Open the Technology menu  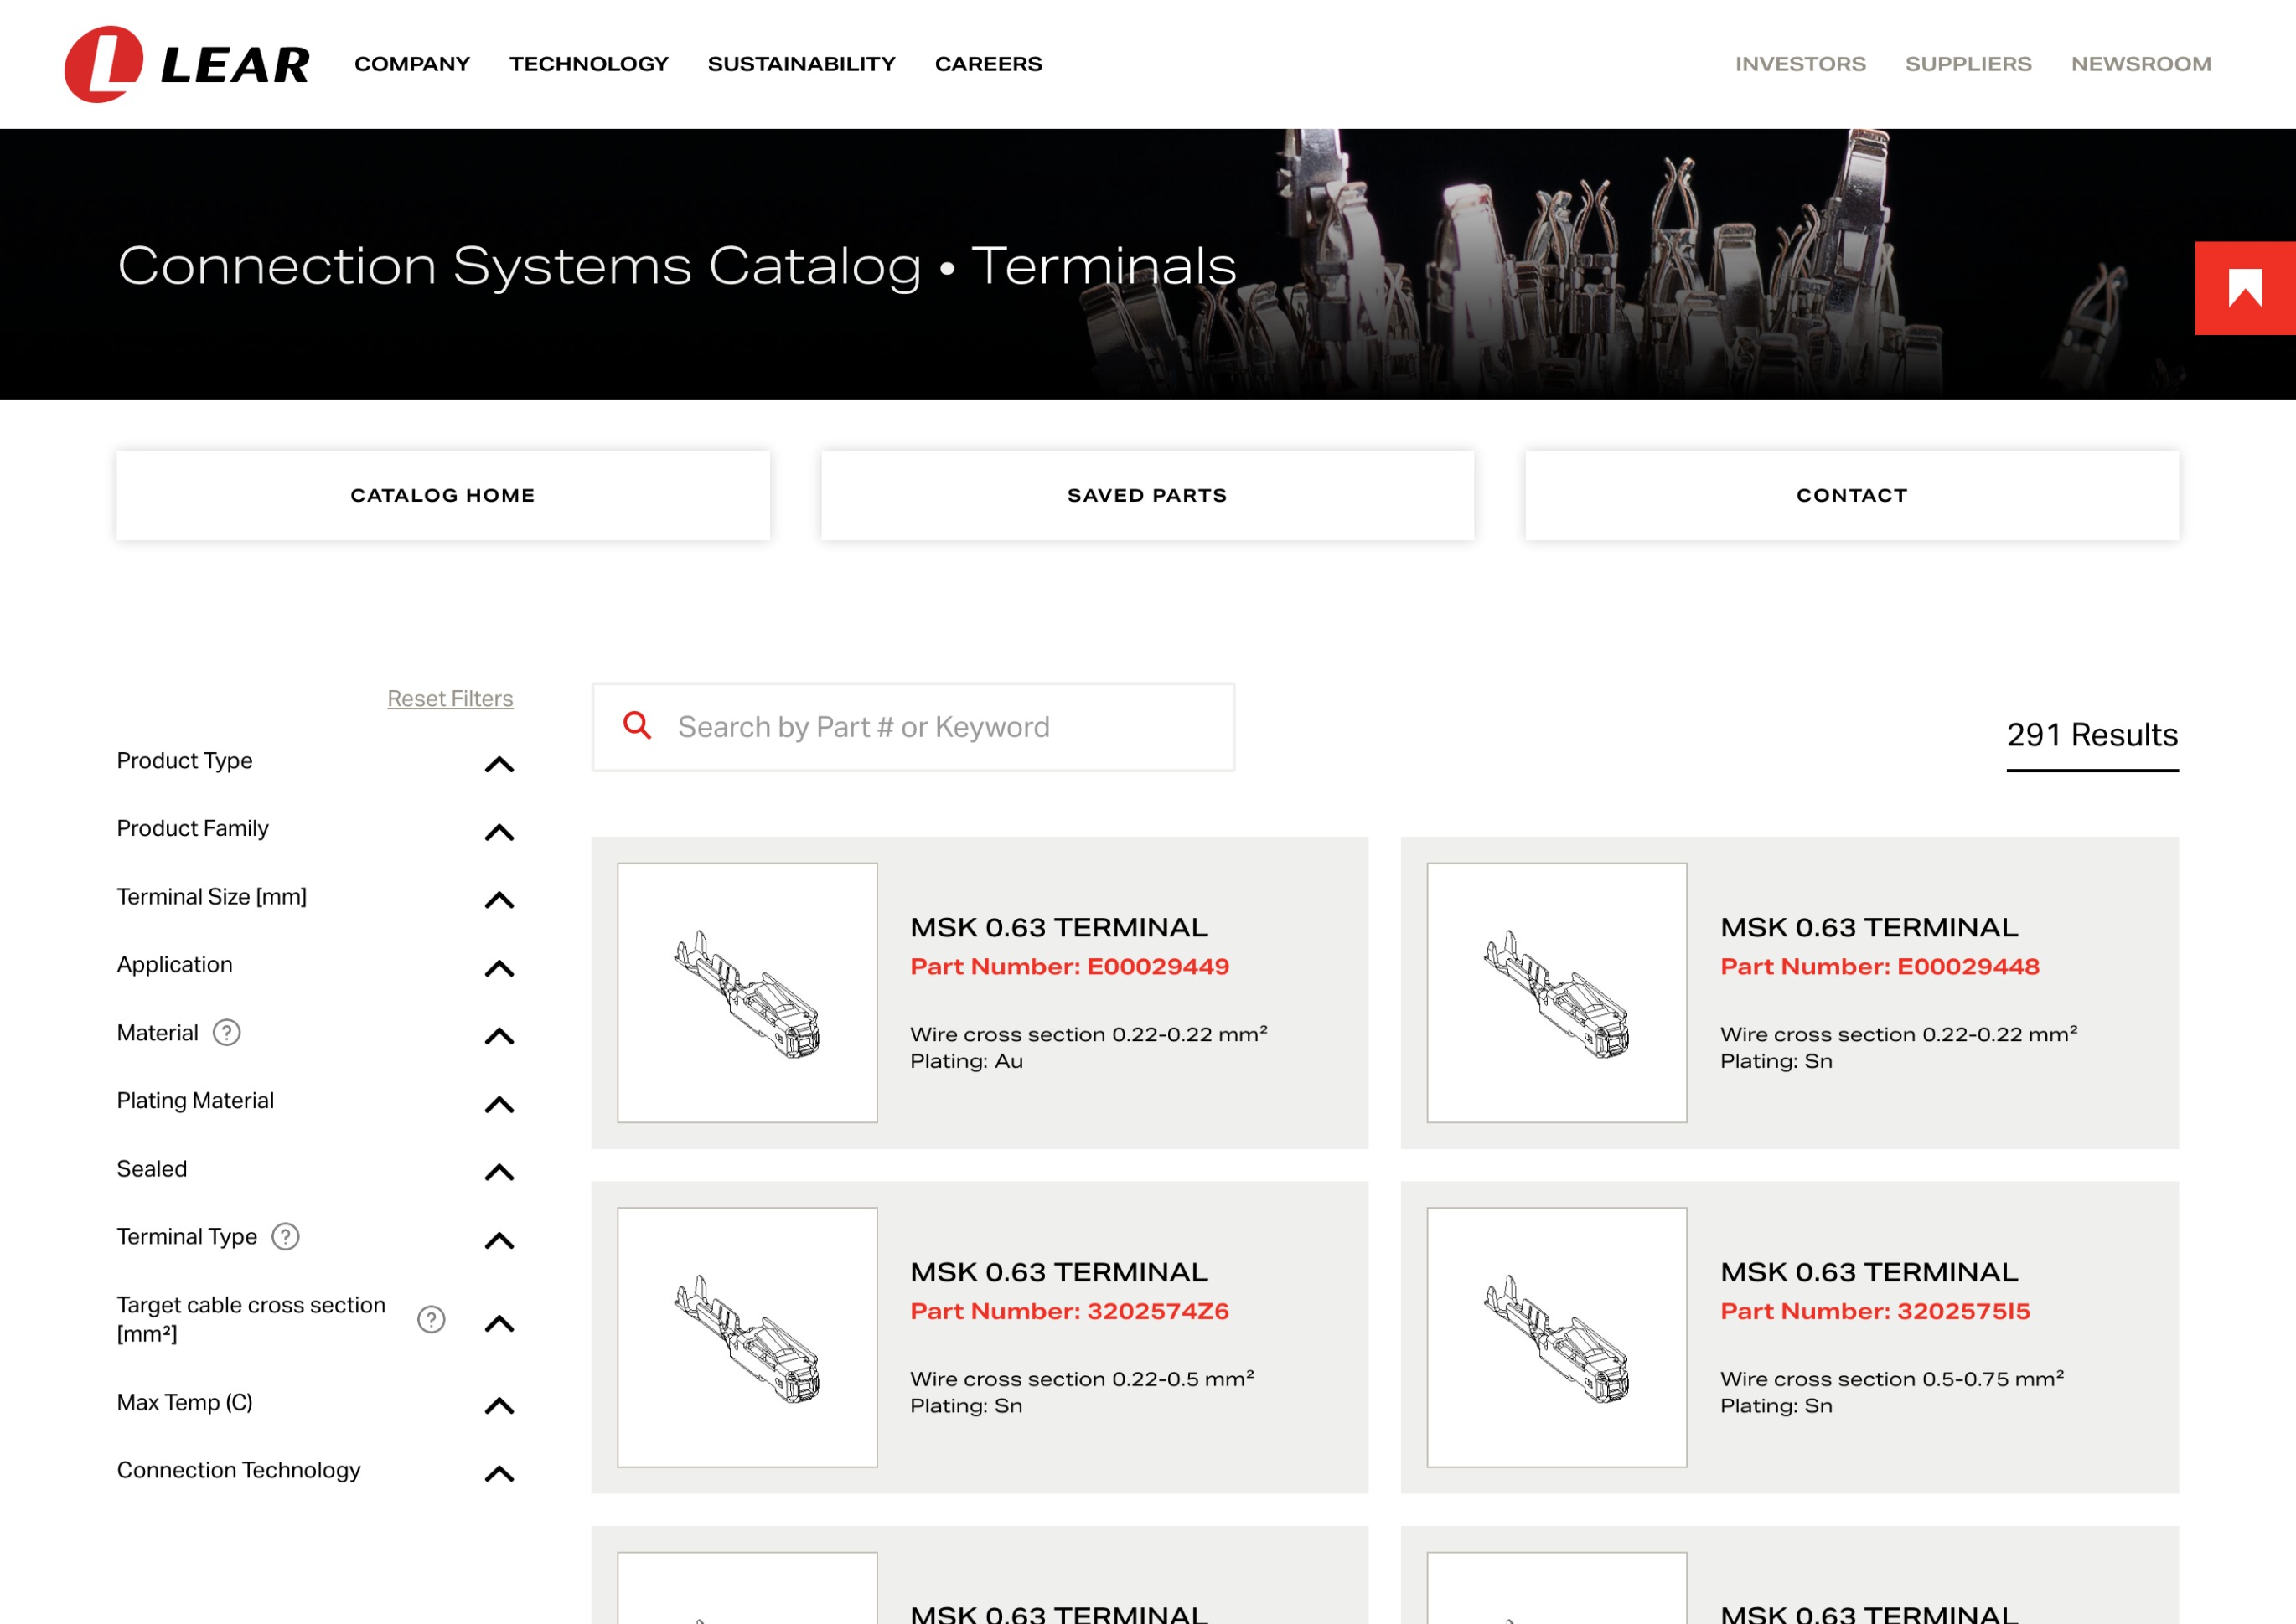tap(588, 64)
